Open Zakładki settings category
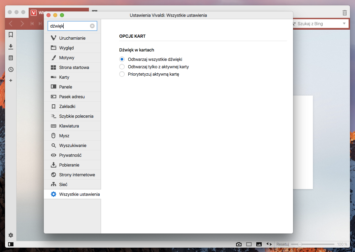This screenshot has height=252, width=355. click(x=72, y=106)
